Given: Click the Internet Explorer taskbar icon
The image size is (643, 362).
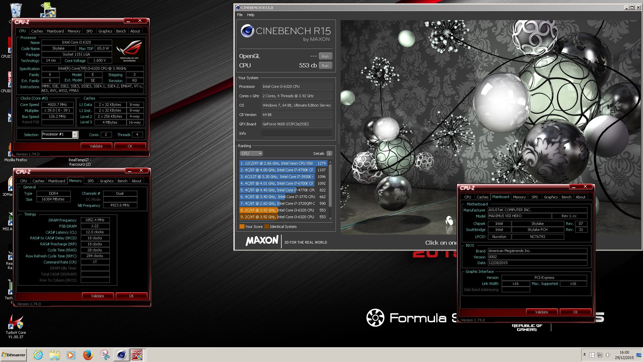Looking at the screenshot, I should pyautogui.click(x=38, y=355).
